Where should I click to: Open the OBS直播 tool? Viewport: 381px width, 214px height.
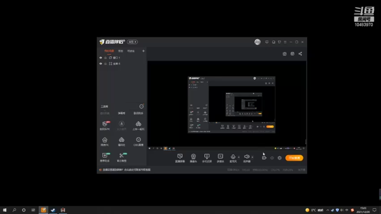click(138, 141)
